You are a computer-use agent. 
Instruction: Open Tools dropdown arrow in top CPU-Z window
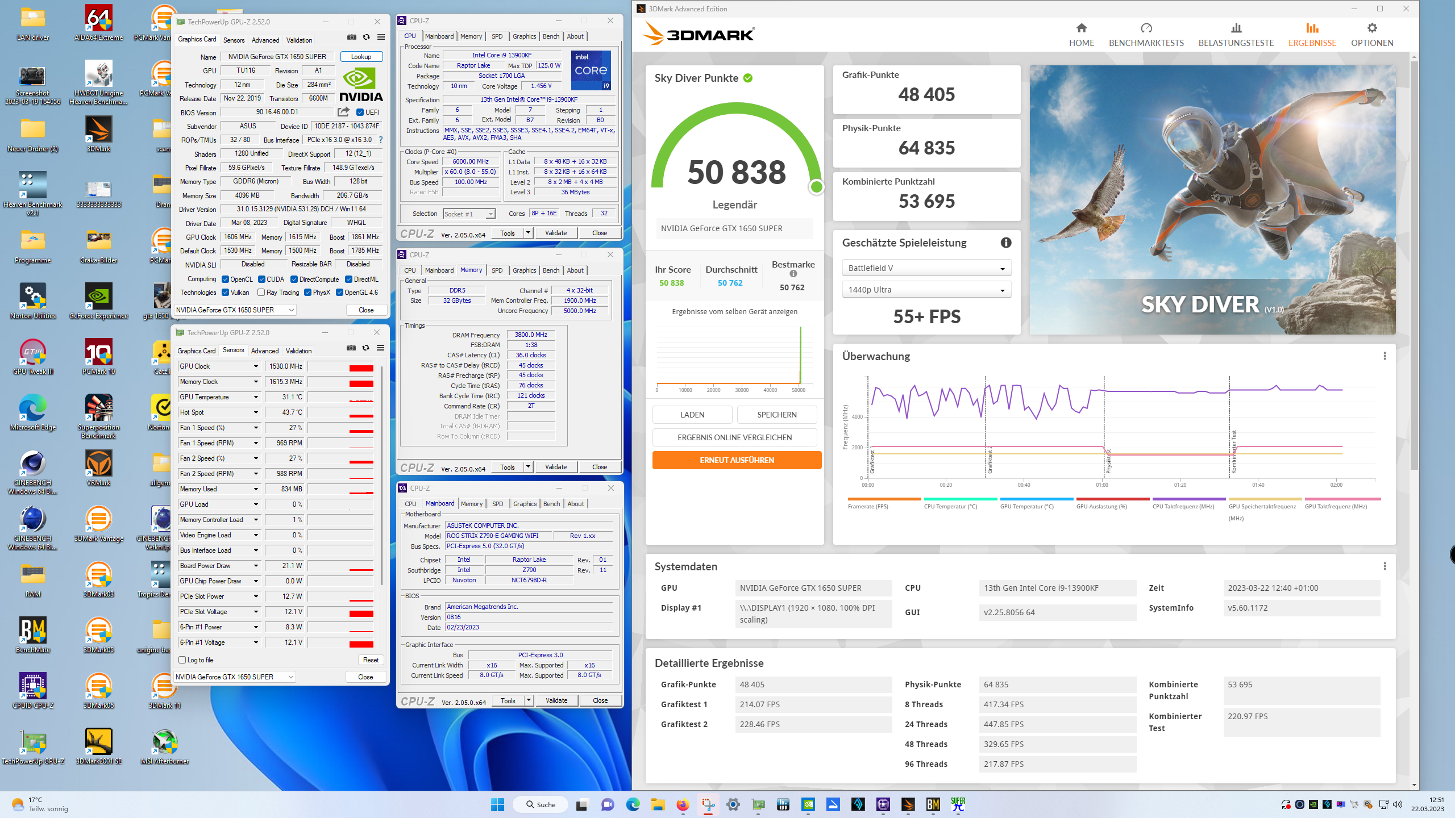pos(528,233)
